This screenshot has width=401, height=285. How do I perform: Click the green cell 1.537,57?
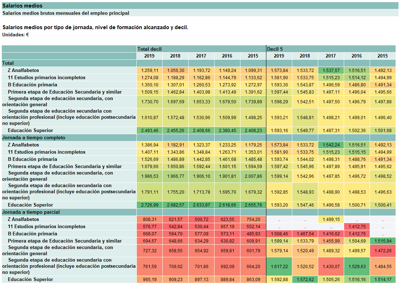pos(331,70)
